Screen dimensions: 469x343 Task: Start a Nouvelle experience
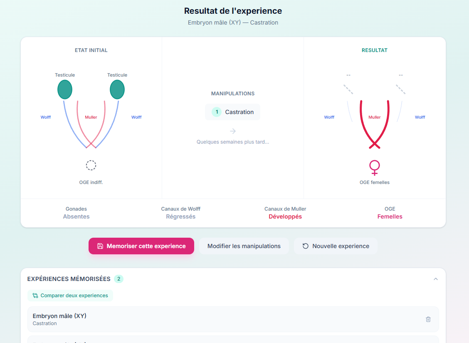tap(336, 246)
